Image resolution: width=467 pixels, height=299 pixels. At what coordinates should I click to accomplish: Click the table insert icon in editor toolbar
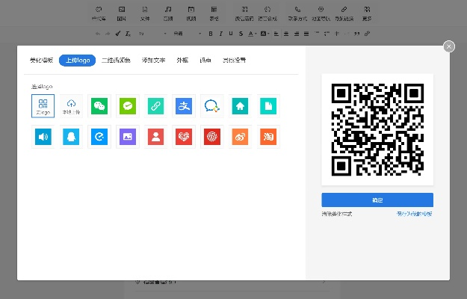[x=214, y=10]
